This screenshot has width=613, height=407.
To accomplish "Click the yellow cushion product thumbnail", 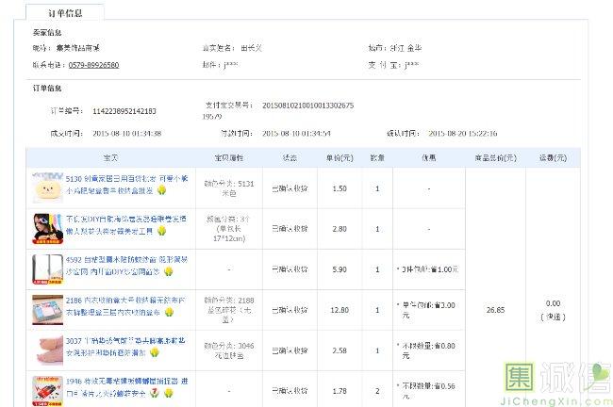I will (x=46, y=186).
